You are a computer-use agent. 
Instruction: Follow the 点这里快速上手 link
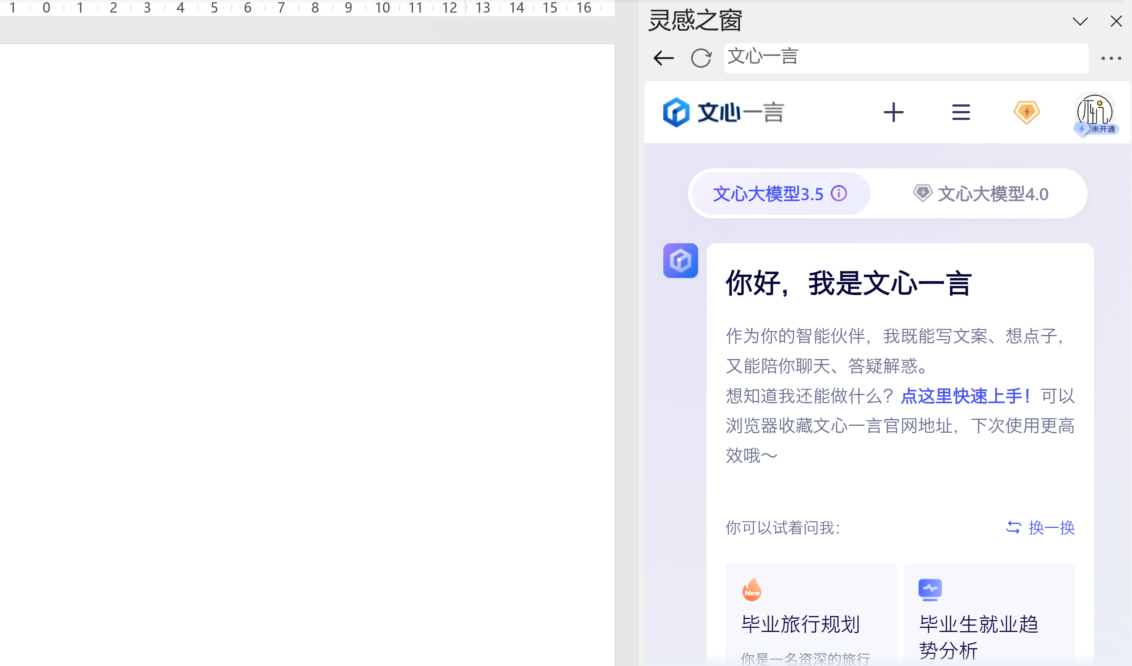(965, 396)
